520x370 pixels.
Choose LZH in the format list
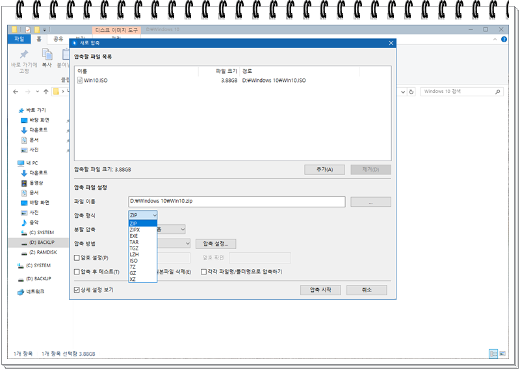(x=142, y=254)
